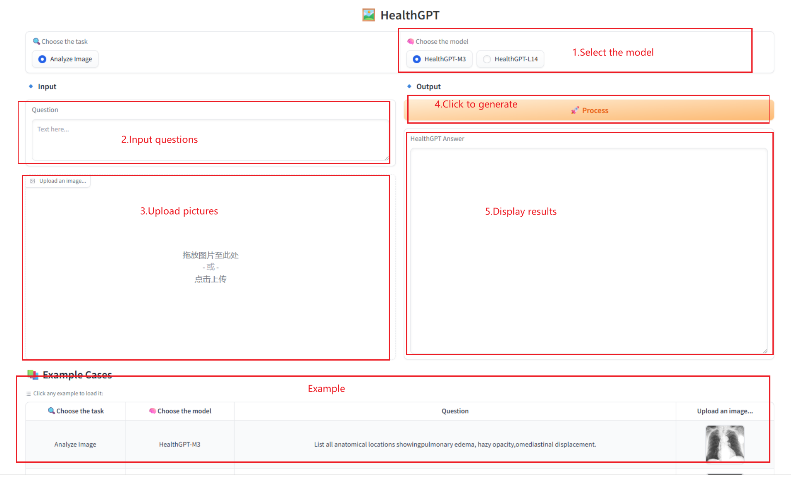
Task: Click the HealthGPT Answer output box
Action: (x=588, y=269)
